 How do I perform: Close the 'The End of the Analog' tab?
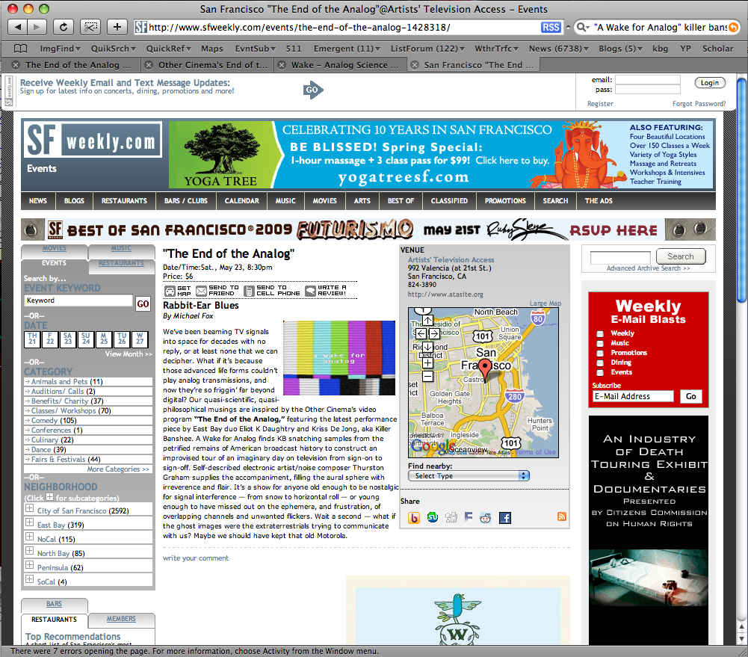(x=16, y=65)
